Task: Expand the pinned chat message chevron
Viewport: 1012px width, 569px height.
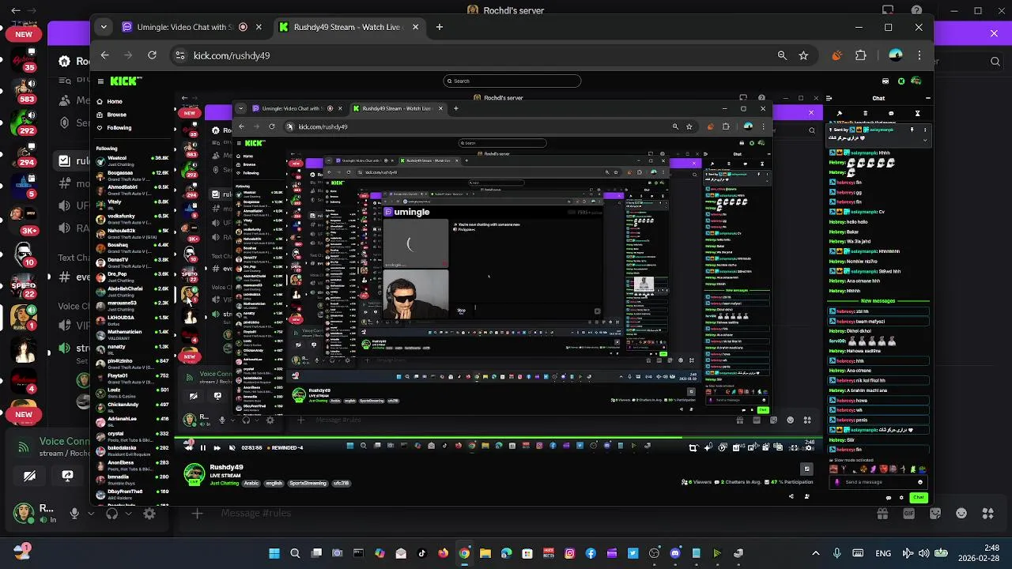Action: (925, 141)
